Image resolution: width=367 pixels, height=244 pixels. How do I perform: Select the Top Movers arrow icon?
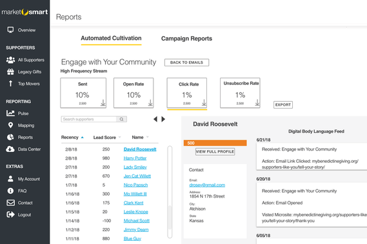click(10, 84)
